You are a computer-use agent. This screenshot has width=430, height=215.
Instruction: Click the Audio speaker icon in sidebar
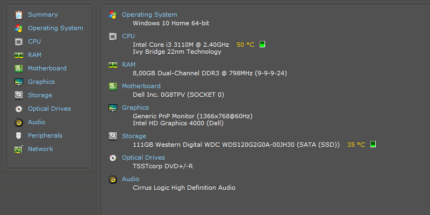point(19,123)
